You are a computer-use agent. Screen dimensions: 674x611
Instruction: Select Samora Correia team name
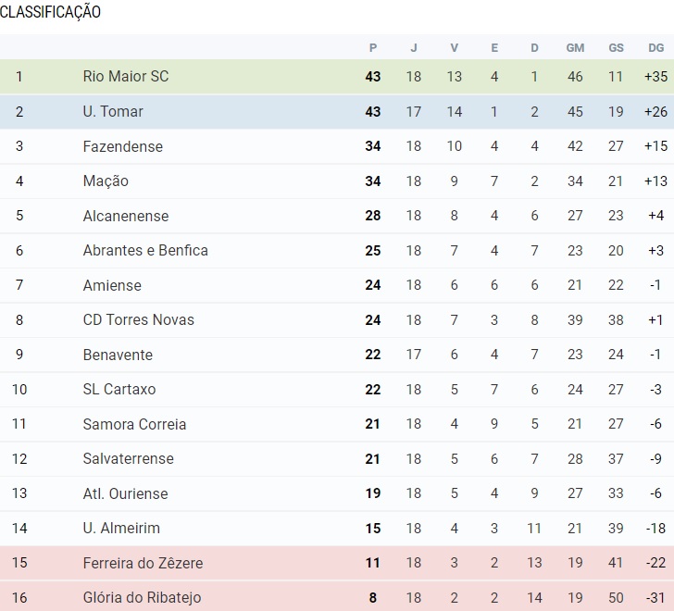tap(134, 424)
